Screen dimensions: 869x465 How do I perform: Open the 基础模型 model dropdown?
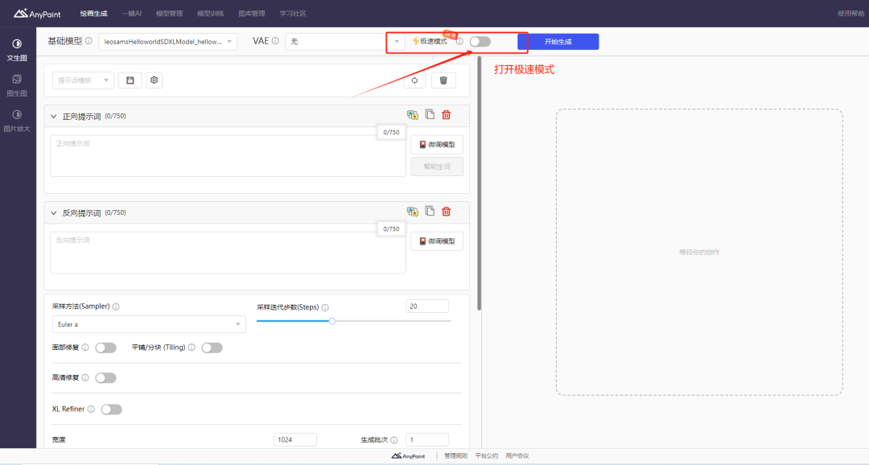[168, 42]
